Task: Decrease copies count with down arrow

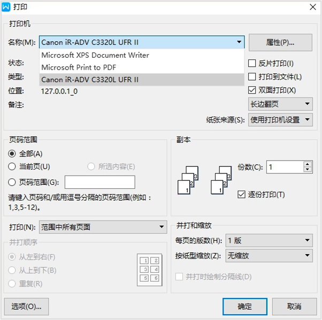Action: coord(308,170)
